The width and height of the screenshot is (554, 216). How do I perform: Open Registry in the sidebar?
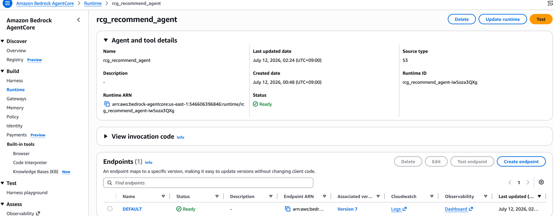pos(15,60)
